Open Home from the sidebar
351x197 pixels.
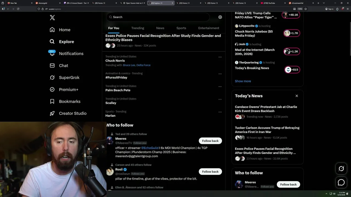coord(60,30)
